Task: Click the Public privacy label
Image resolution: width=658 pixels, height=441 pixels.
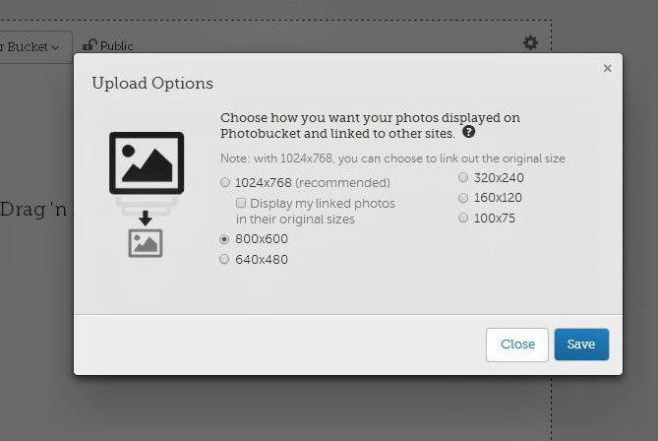Action: (117, 46)
